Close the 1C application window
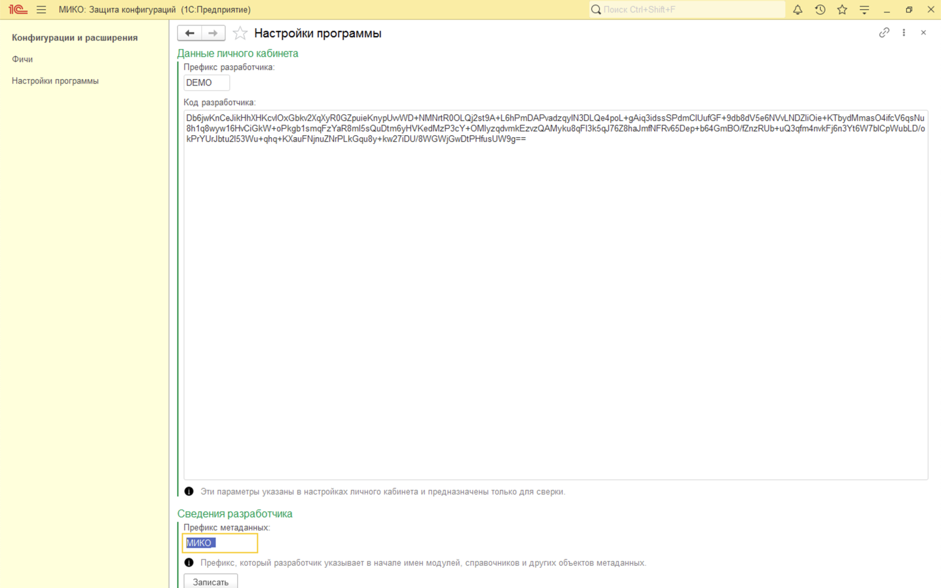The height and width of the screenshot is (588, 941). pyautogui.click(x=931, y=9)
